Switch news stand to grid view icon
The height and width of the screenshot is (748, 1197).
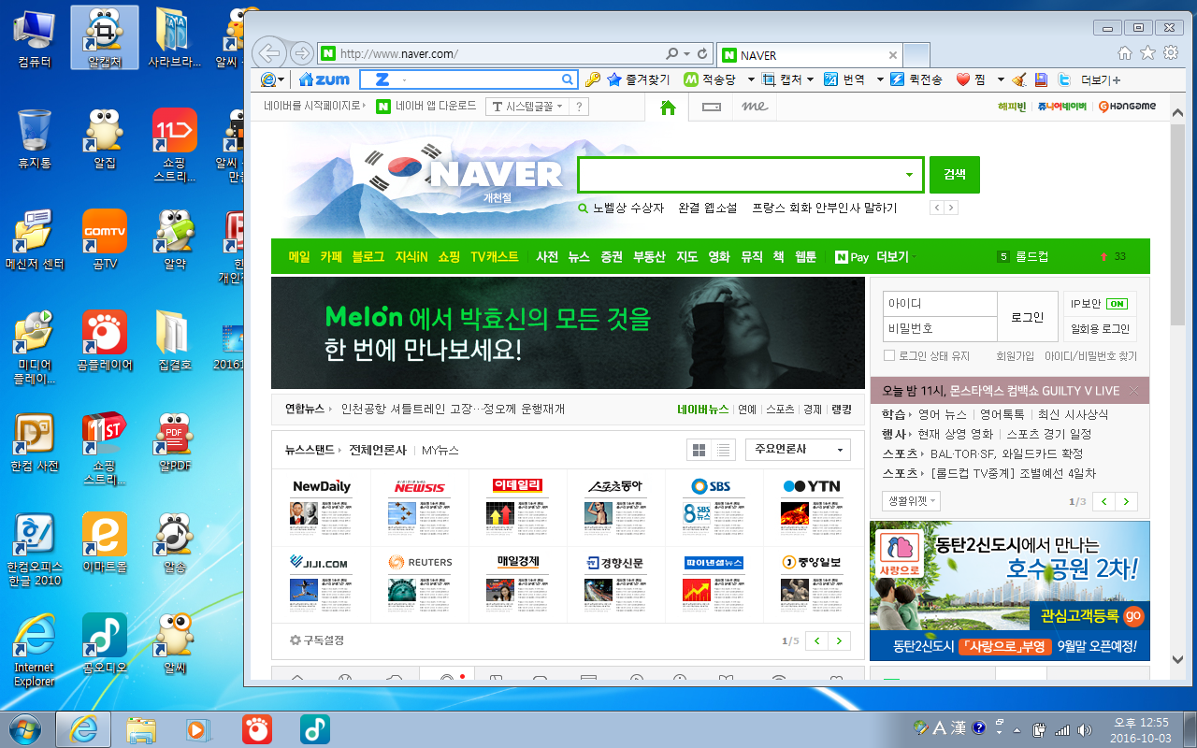coord(699,451)
